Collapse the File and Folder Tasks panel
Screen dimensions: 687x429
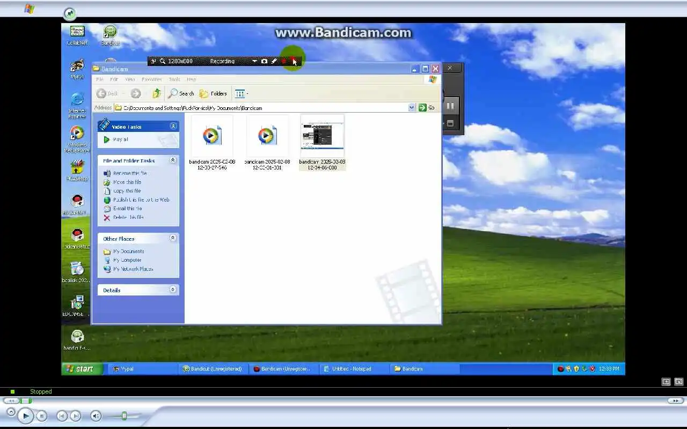point(173,160)
